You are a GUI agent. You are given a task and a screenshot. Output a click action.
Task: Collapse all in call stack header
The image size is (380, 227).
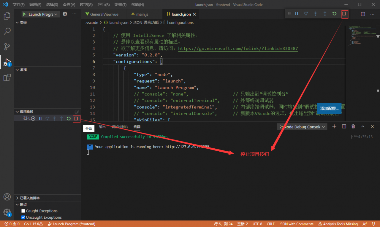(77, 112)
